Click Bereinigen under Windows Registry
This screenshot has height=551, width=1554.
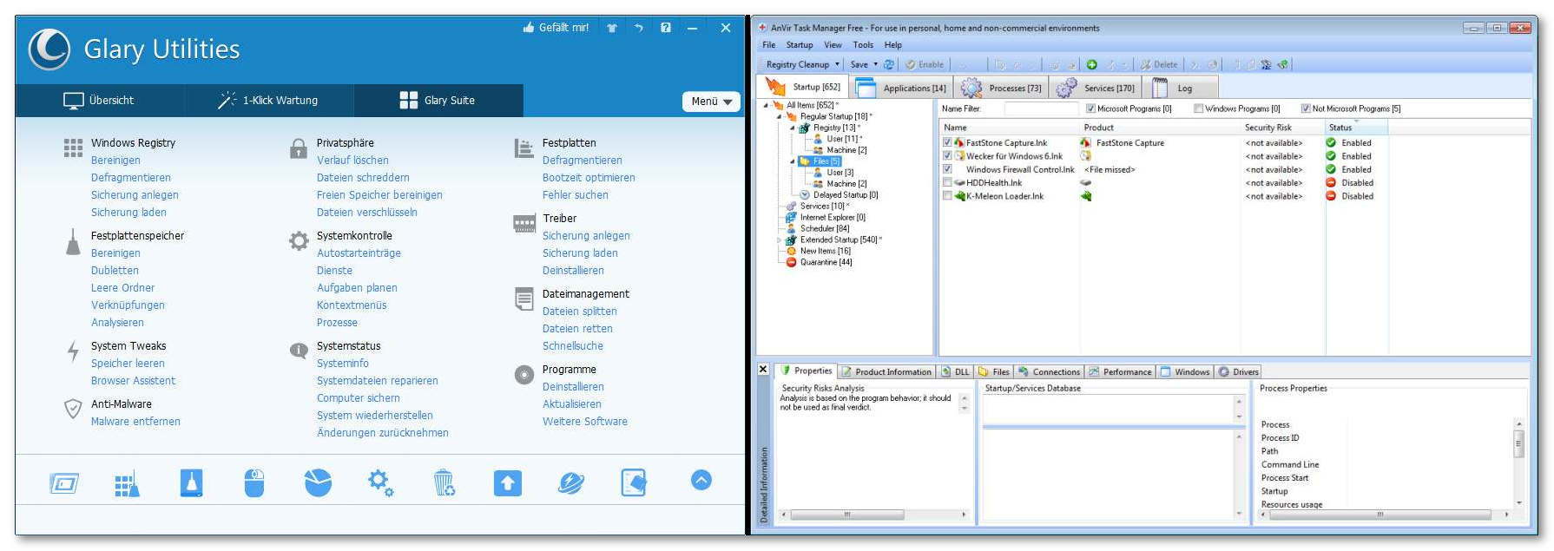point(115,161)
